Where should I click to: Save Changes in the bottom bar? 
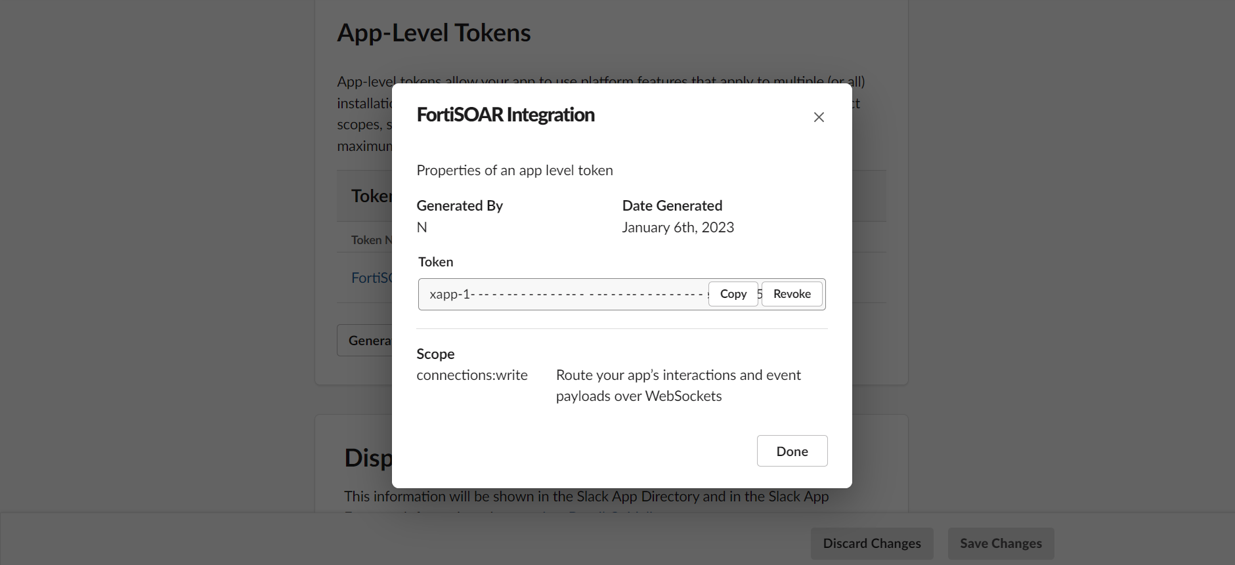(1000, 543)
